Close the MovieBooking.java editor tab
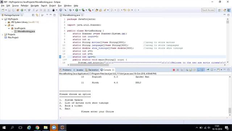Viewport: 232px width, 131px height. pos(82,15)
